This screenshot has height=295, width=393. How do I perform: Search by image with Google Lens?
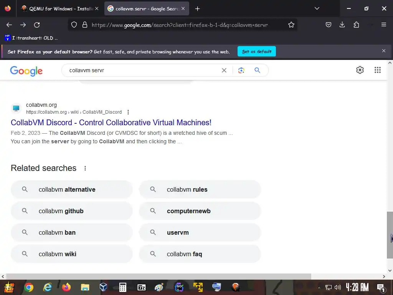(241, 71)
